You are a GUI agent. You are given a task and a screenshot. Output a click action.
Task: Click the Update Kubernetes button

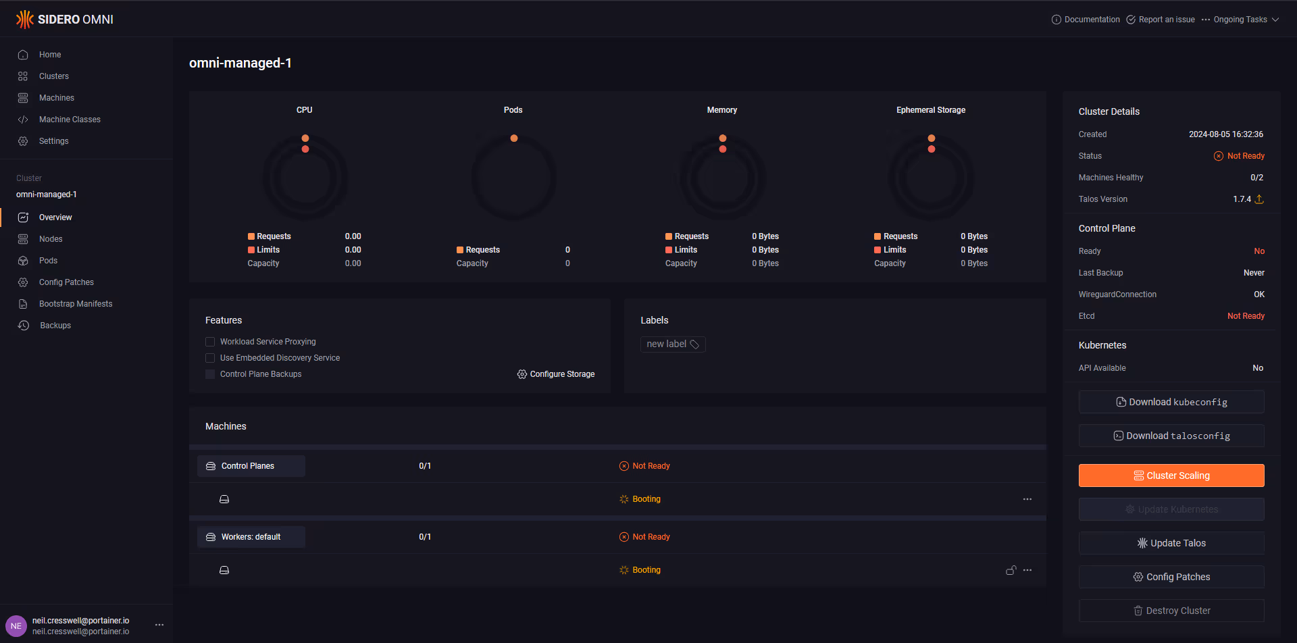[1171, 509]
